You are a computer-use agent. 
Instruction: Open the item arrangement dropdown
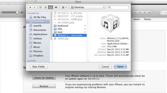[x=64, y=7]
